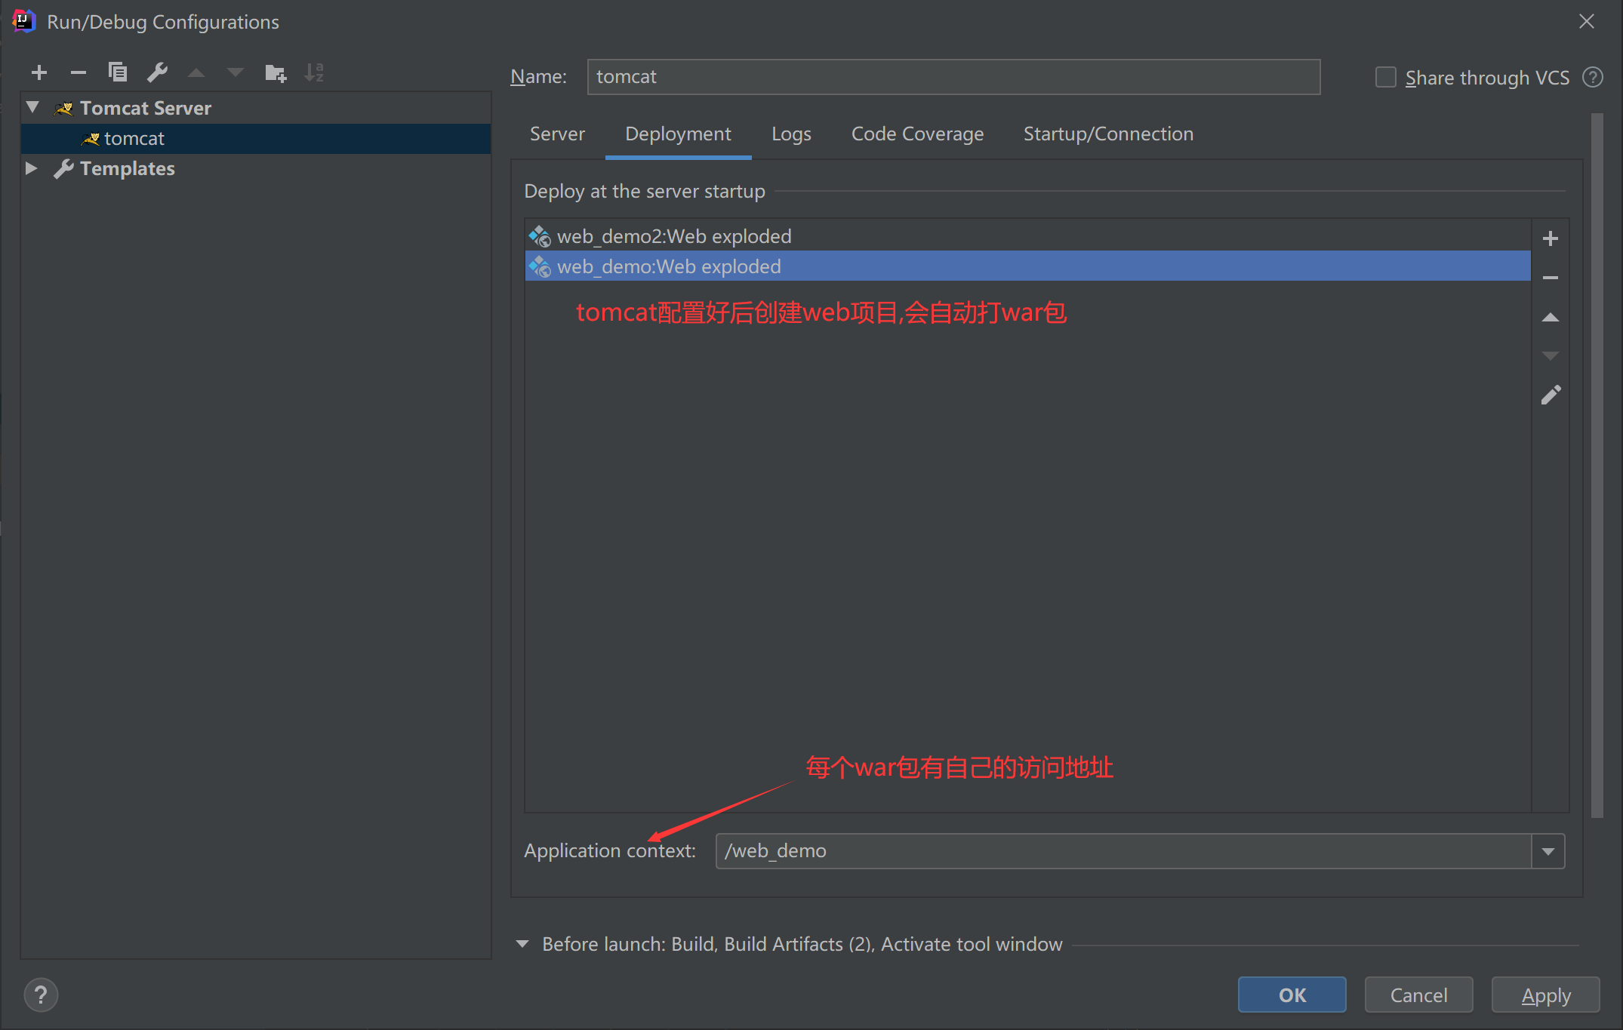
Task: Click the right panel vertical scrollbar
Action: [x=1597, y=465]
